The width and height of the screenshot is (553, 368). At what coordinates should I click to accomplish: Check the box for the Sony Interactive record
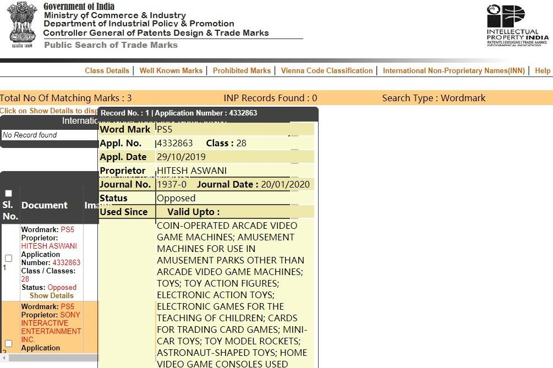click(x=8, y=343)
